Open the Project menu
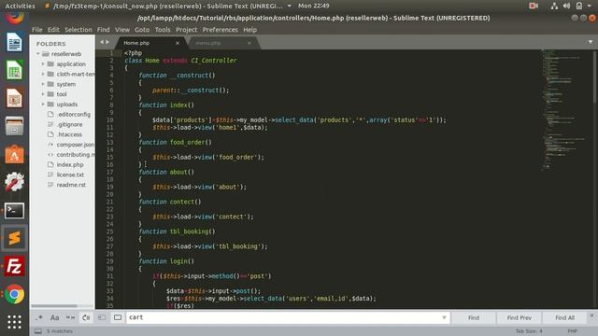The image size is (598, 336). pyautogui.click(x=187, y=30)
